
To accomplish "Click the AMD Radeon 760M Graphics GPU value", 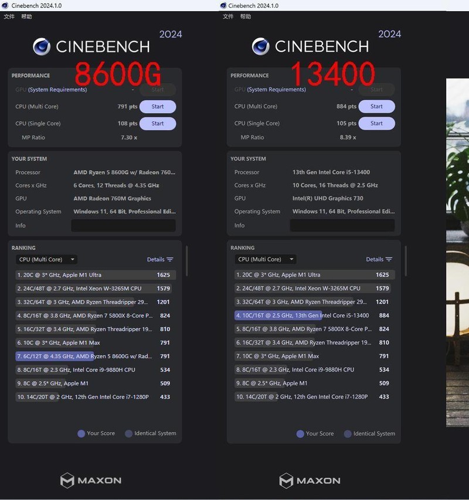I will [112, 198].
